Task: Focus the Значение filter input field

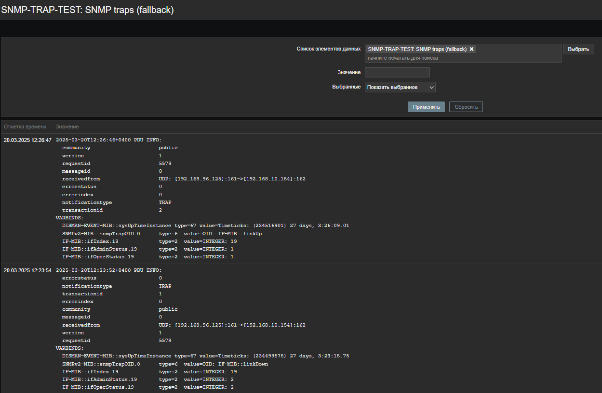Action: click(397, 72)
